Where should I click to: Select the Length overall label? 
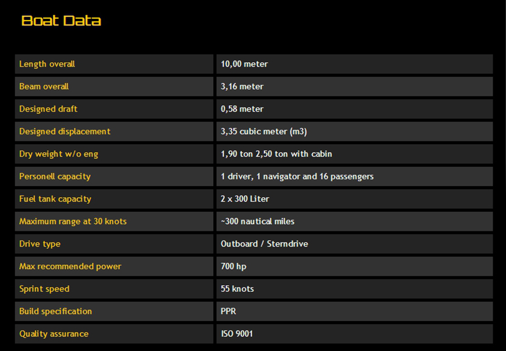(47, 64)
